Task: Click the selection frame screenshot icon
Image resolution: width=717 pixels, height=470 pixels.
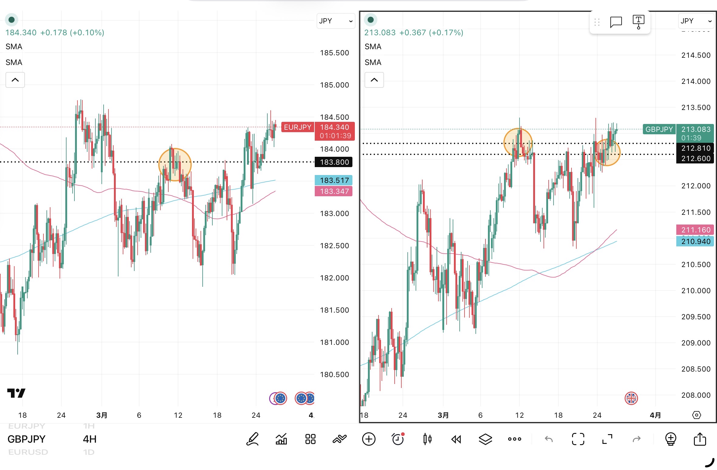Action: click(x=578, y=439)
